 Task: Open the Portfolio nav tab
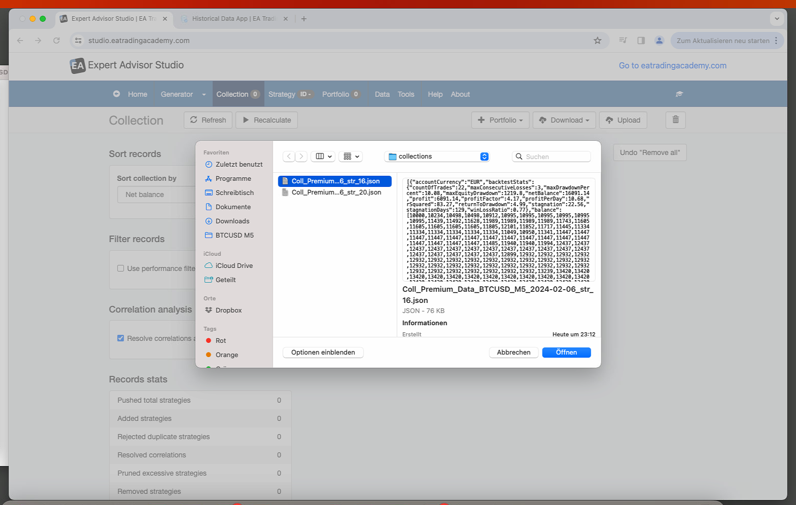(341, 94)
